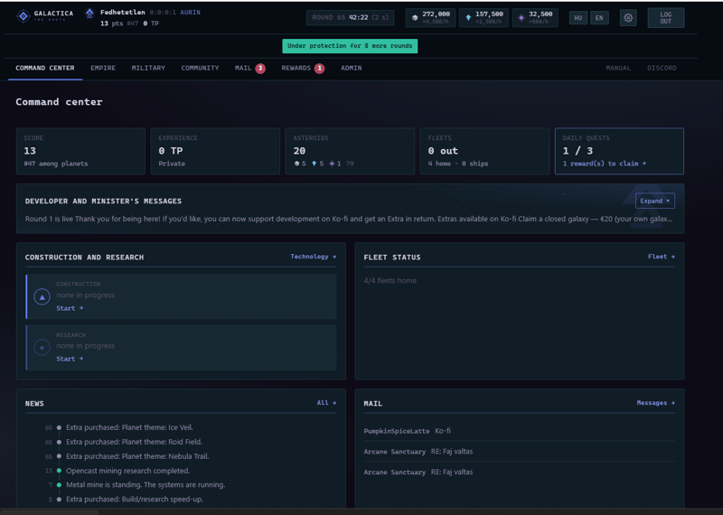Screen dimensions: 723x515
Task: Open the Technology link
Action: (313, 257)
